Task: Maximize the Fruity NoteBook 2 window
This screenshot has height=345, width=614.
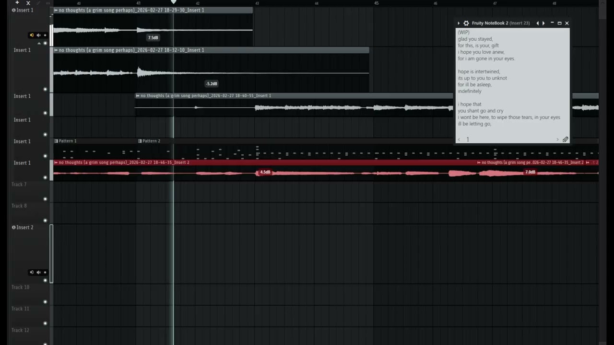Action: pyautogui.click(x=559, y=23)
